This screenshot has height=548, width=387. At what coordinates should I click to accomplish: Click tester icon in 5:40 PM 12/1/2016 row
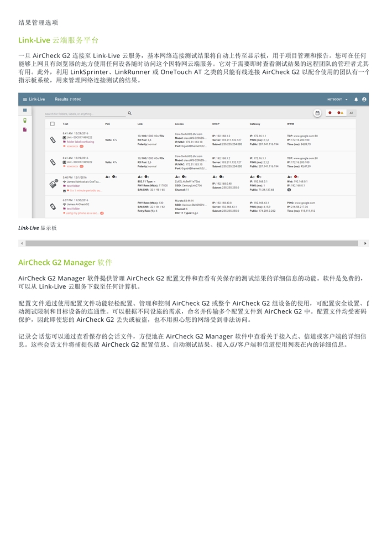pos(53,184)
